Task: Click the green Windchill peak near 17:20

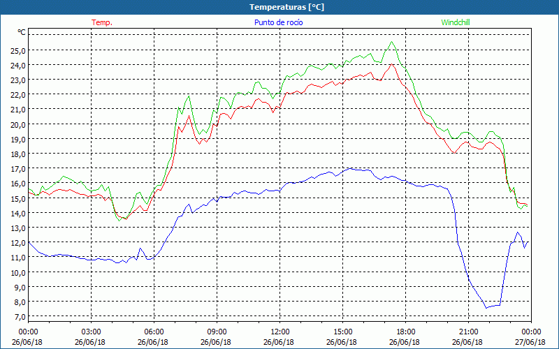Action: pos(392,42)
